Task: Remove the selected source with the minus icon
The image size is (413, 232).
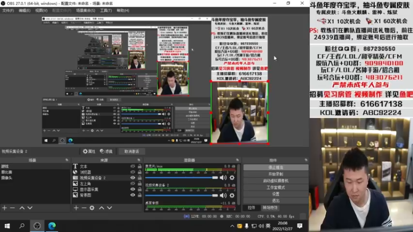Action: click(x=84, y=208)
